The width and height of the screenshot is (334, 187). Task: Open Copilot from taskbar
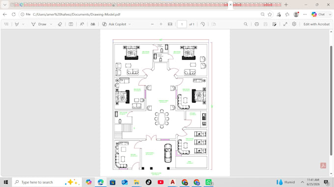[88, 182]
